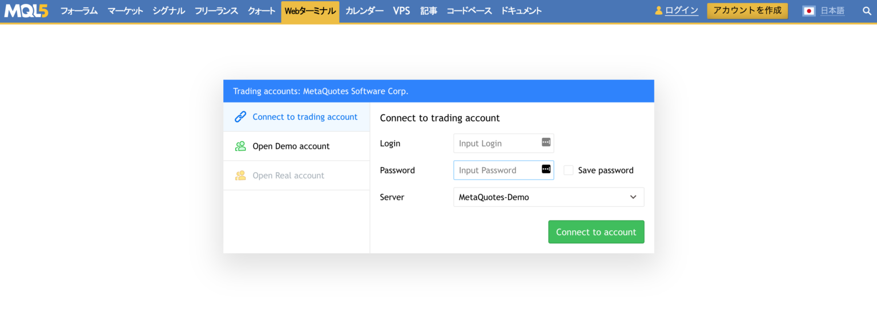This screenshot has height=322, width=877.
Task: Click password manager icon in Password field
Action: 546,169
